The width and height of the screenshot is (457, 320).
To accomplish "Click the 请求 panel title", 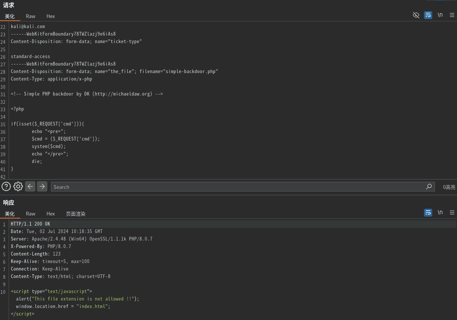I will point(9,5).
